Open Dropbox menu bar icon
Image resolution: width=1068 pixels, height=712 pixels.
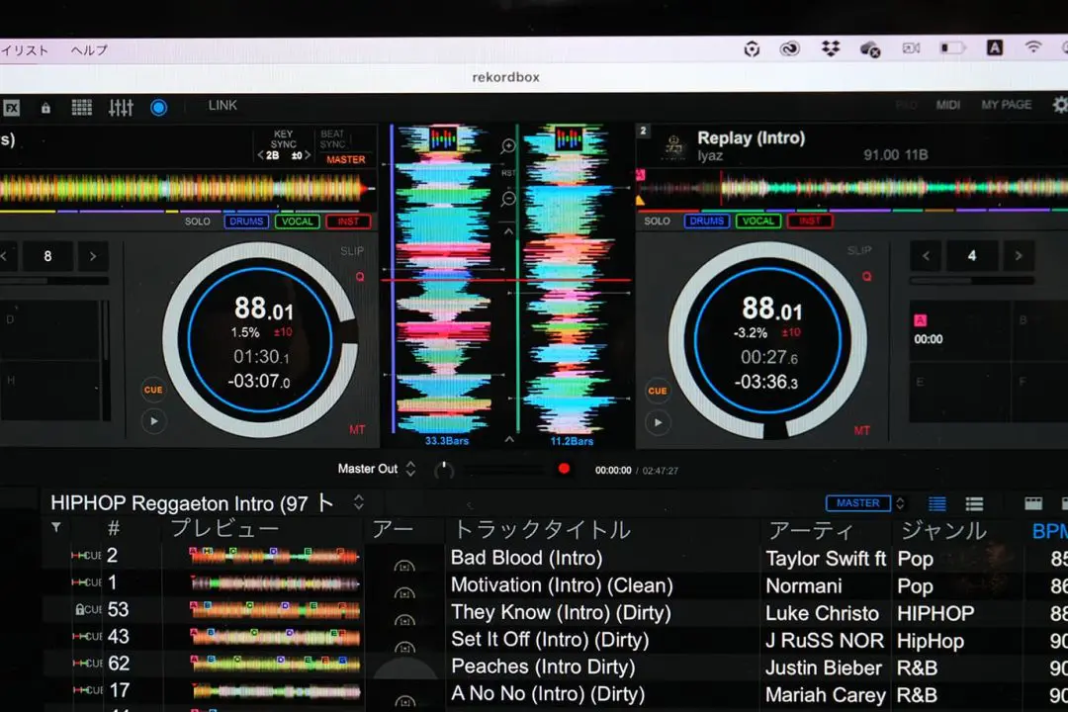click(831, 48)
